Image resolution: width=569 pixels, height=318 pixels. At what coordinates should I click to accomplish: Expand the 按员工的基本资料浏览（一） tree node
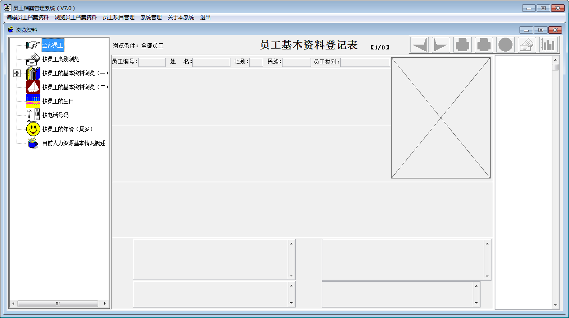point(16,73)
